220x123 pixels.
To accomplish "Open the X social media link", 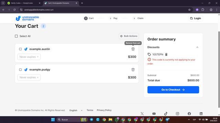I will tap(142, 114).
